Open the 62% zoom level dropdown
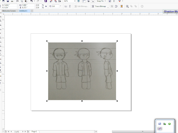Viewport: 178px width, 133px height. tap(75, 1)
